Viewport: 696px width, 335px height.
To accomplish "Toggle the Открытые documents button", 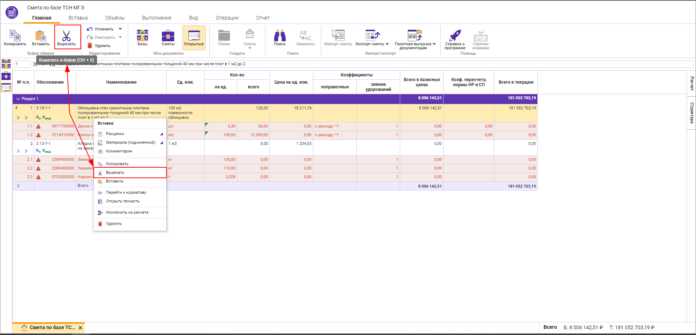I will [194, 38].
